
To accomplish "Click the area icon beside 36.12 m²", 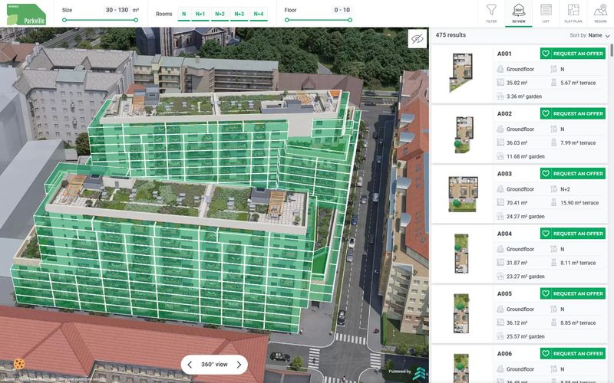I will [500, 322].
